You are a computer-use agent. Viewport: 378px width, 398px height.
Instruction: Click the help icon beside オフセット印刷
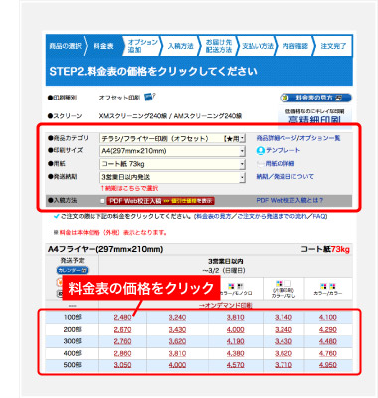pos(150,97)
